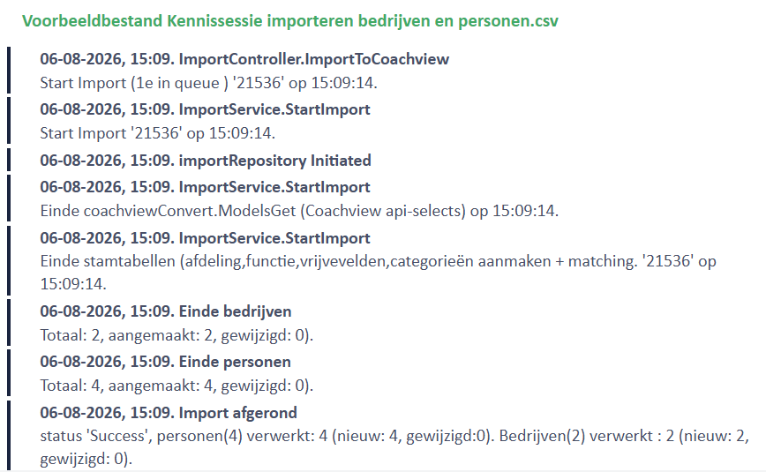Click the dark bar beside Einde bedrijven entry
Image resolution: width=766 pixels, height=472 pixels.
[9, 323]
